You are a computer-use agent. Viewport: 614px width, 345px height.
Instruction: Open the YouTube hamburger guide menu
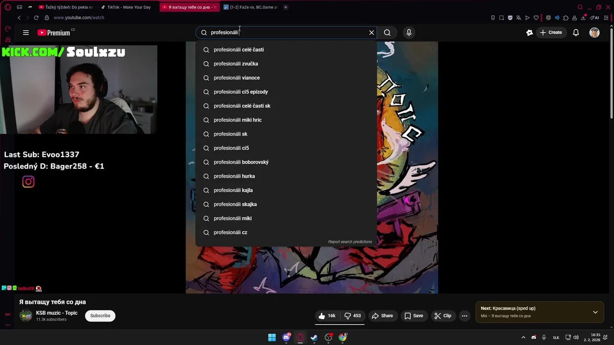click(26, 33)
